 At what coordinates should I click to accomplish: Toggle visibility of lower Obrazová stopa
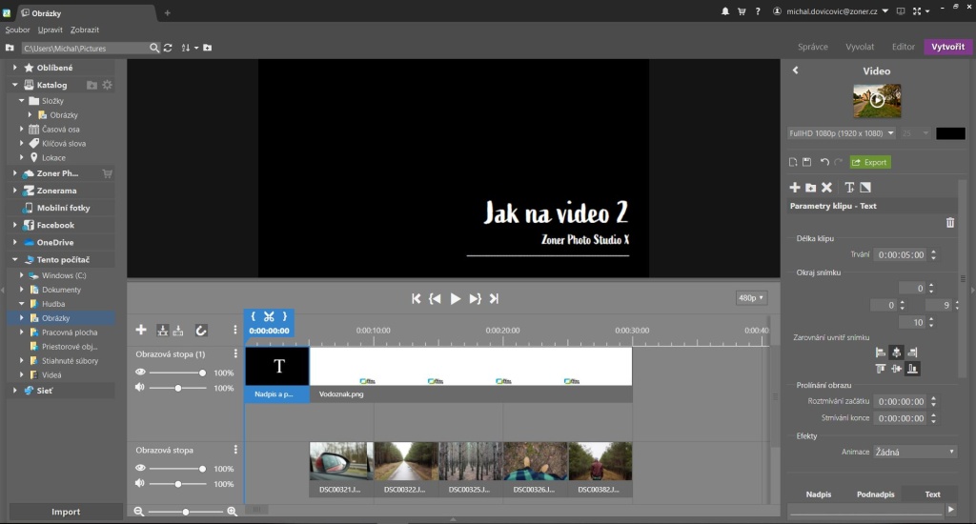pos(141,468)
